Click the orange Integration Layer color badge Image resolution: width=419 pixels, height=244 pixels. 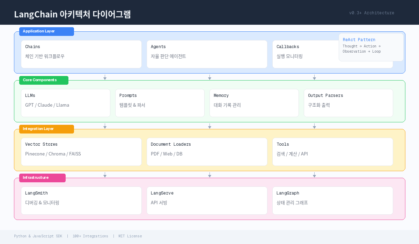click(46, 129)
